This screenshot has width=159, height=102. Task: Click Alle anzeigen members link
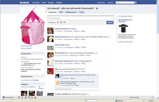click(x=41, y=88)
